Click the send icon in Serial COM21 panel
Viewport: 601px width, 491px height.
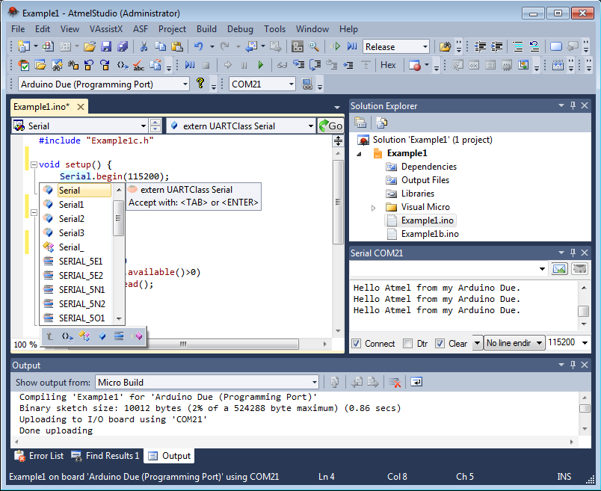point(559,268)
